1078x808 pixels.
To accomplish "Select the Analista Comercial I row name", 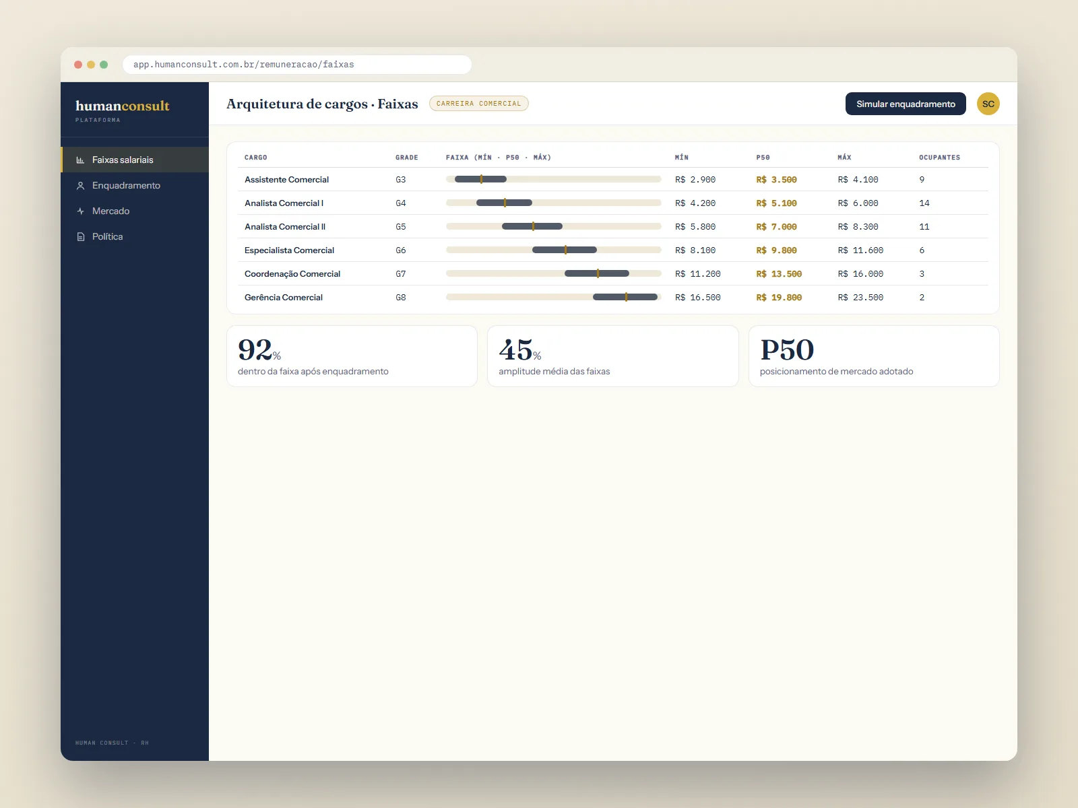I will coord(284,203).
